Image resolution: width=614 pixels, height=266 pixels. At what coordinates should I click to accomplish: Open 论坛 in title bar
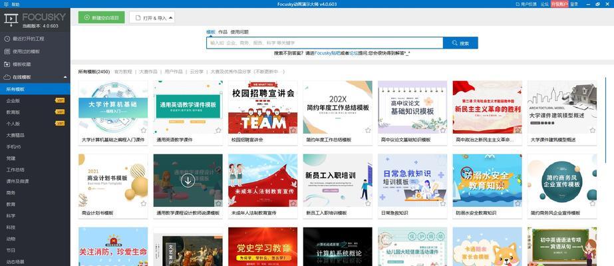click(545, 4)
